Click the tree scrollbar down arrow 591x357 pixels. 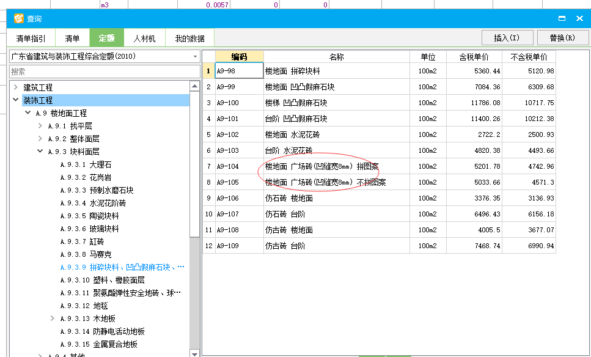[x=194, y=353]
